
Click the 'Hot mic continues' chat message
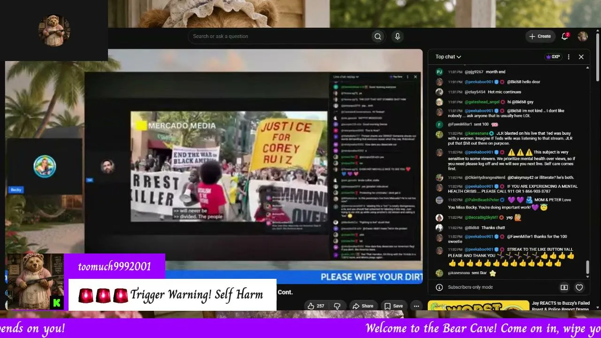point(504,92)
